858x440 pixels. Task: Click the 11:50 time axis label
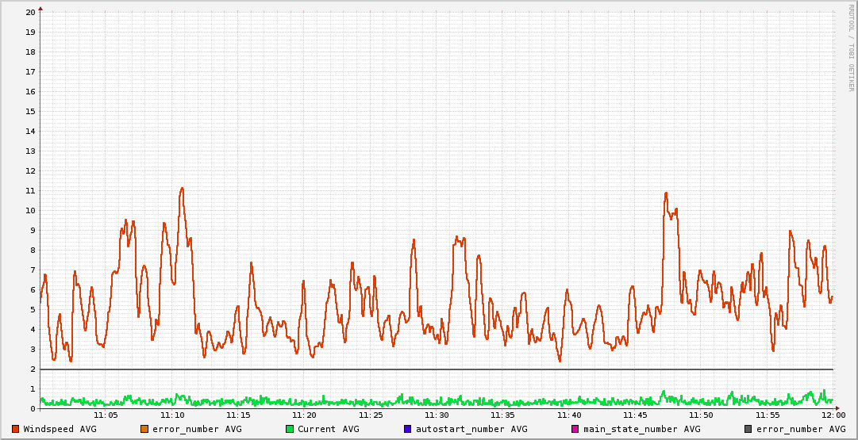(701, 415)
